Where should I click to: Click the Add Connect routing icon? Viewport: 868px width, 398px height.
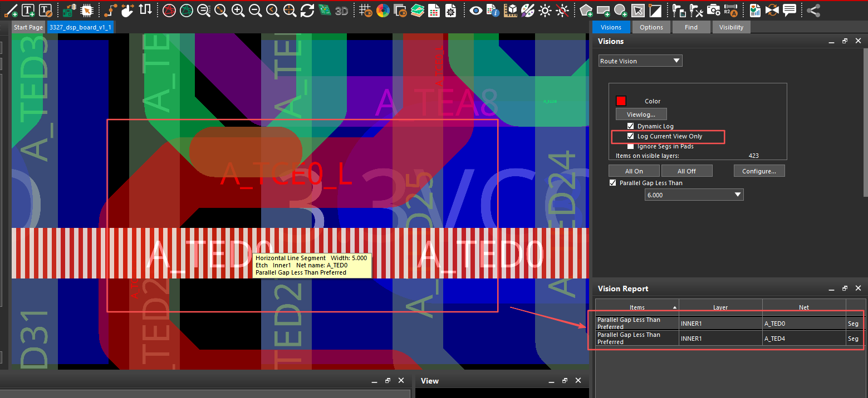click(111, 10)
